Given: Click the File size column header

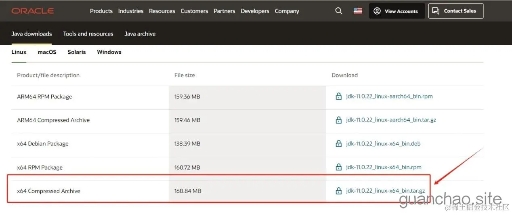Looking at the screenshot, I should [185, 75].
